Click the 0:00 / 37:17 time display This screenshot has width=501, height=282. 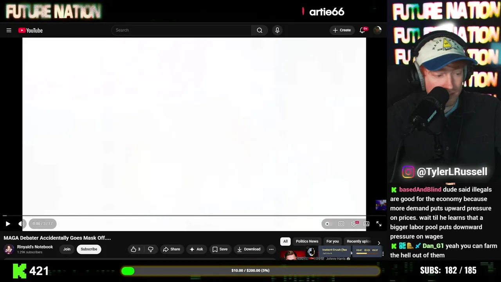[x=43, y=224]
